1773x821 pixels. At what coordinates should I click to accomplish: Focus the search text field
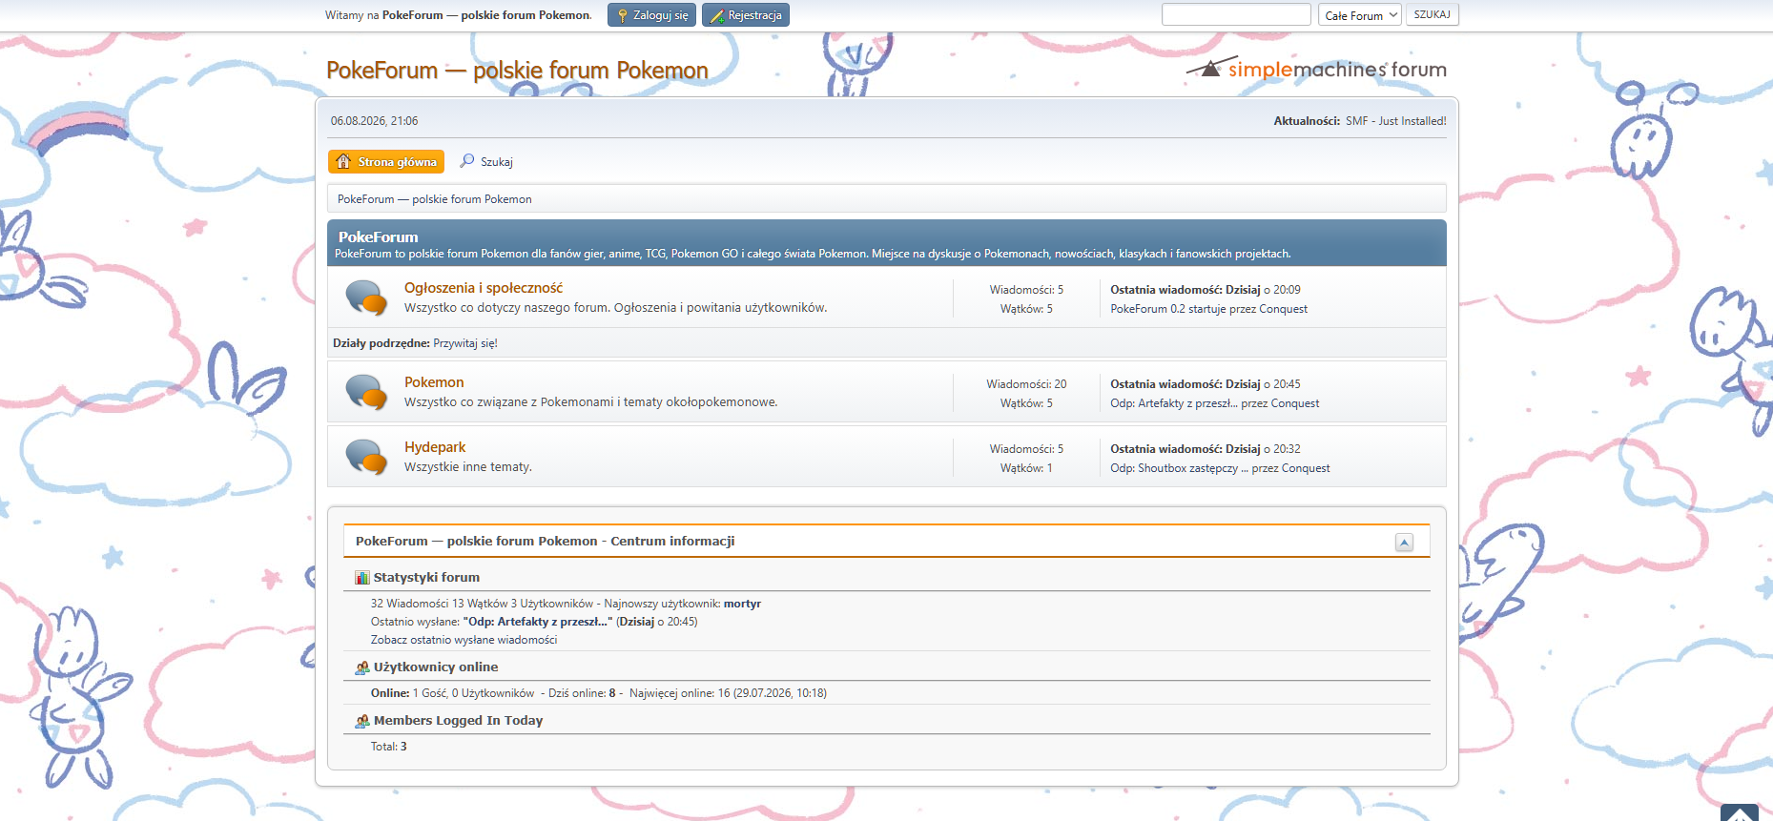[1236, 15]
